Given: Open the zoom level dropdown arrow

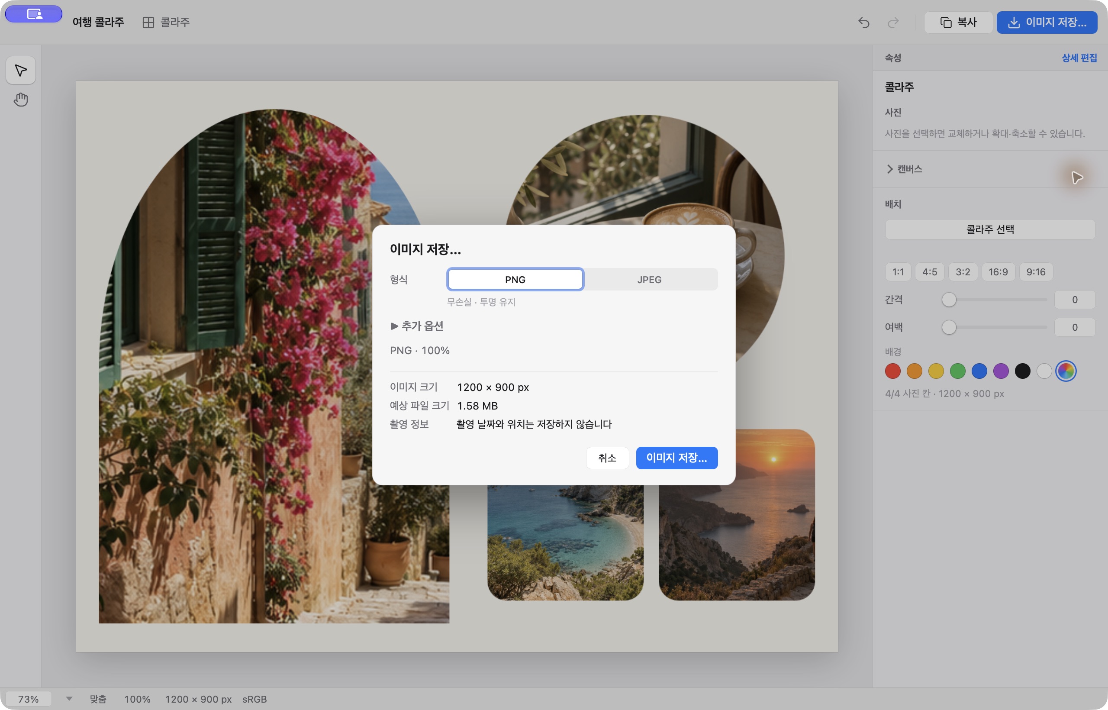Looking at the screenshot, I should (x=69, y=698).
